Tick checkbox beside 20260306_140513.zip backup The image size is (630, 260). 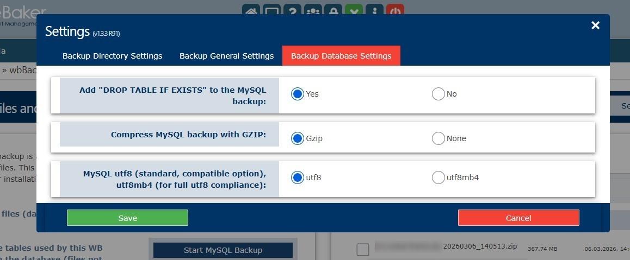363,249
